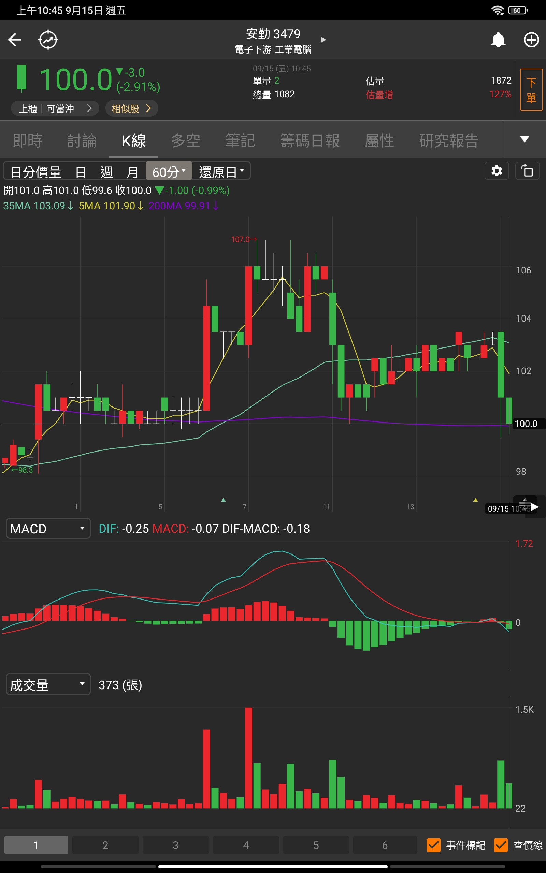The image size is (546, 873).
Task: Open the 還原日 dropdown
Action: click(221, 172)
